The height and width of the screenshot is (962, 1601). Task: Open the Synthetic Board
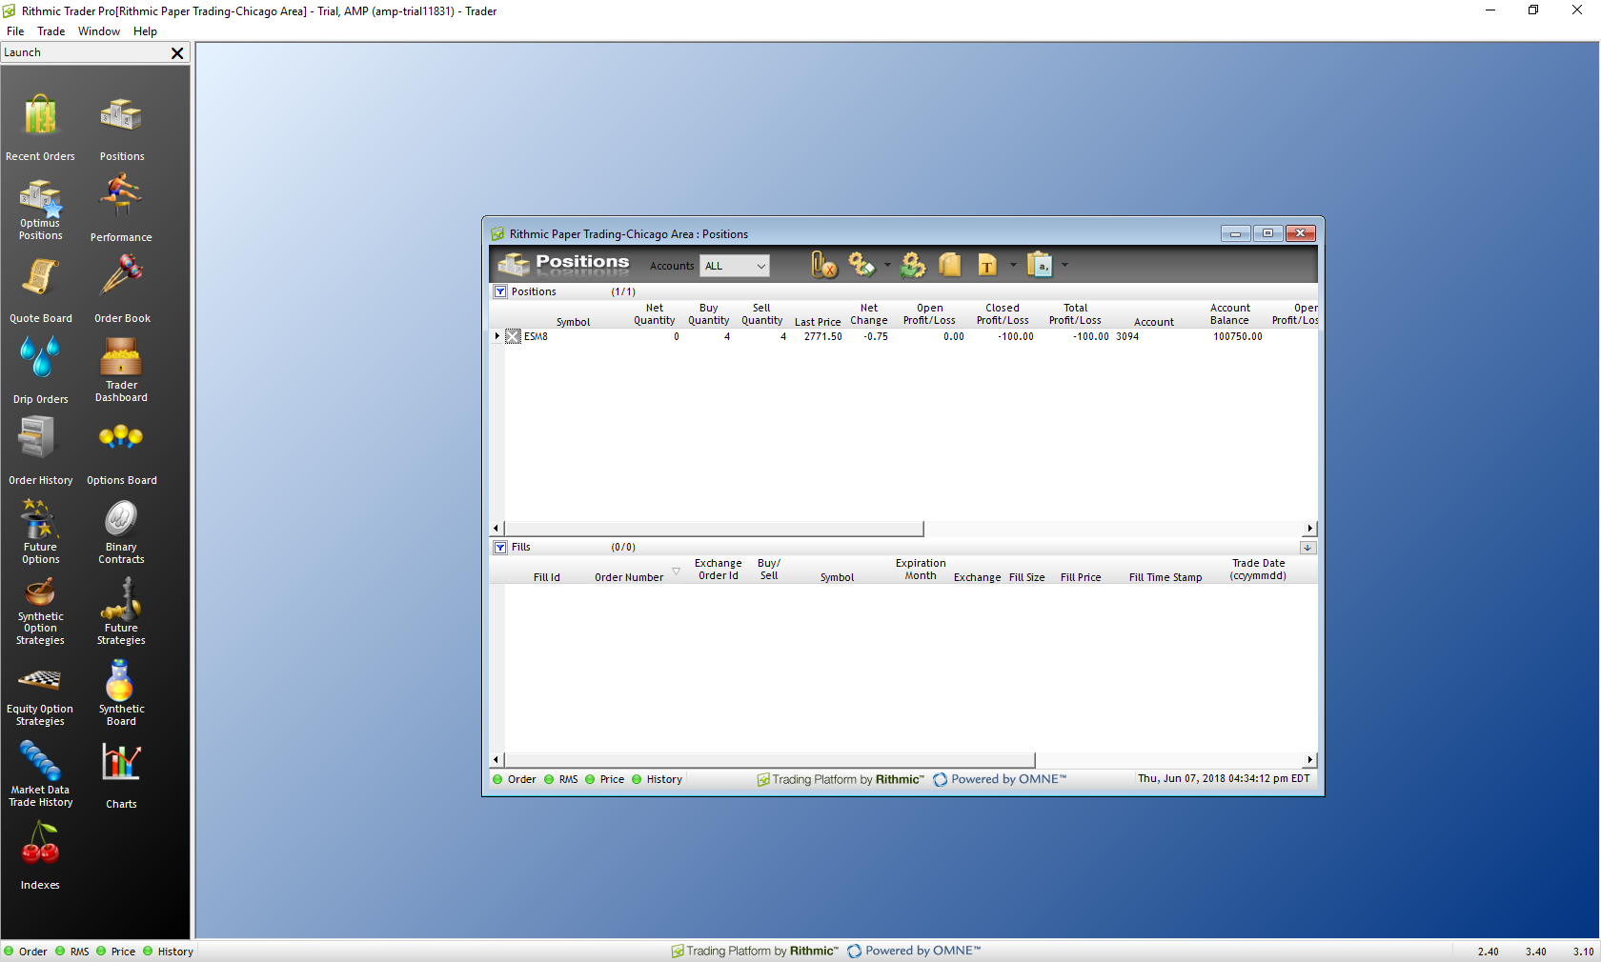tap(121, 693)
